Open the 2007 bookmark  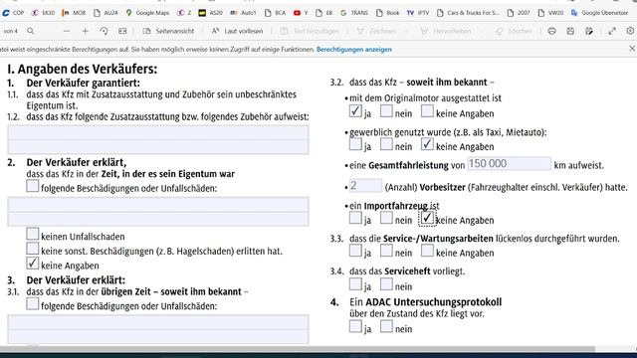pos(519,13)
